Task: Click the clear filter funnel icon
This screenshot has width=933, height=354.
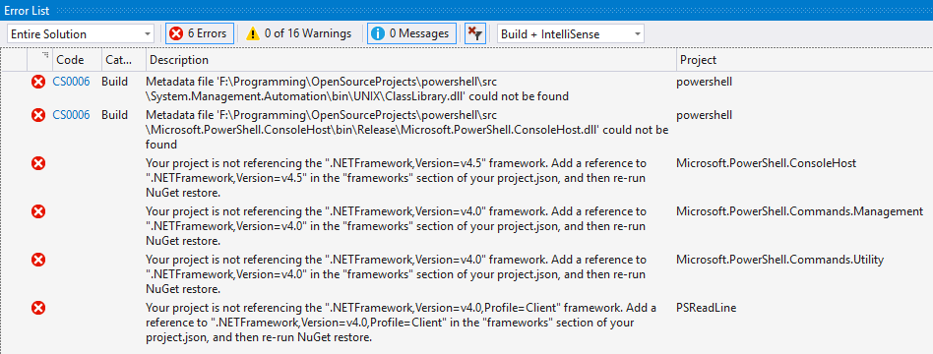Action: tap(474, 33)
